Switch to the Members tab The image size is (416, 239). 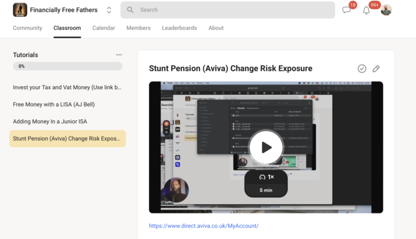click(x=138, y=28)
